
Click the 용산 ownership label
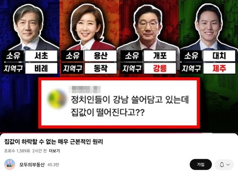(x=100, y=56)
